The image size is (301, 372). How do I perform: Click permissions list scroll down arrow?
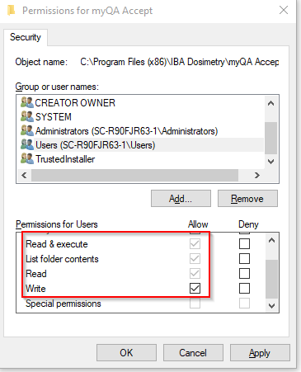[x=271, y=306]
